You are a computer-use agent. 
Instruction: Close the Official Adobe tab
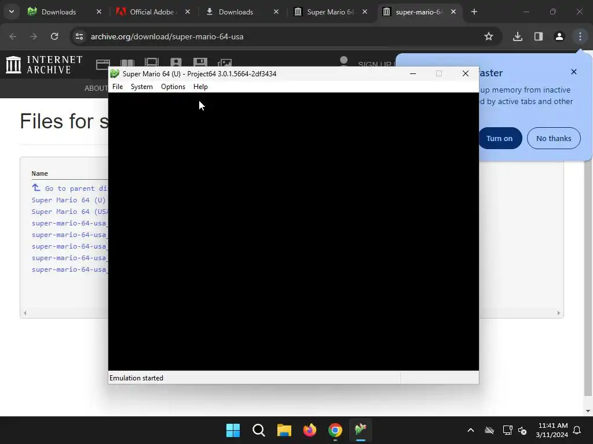click(188, 12)
